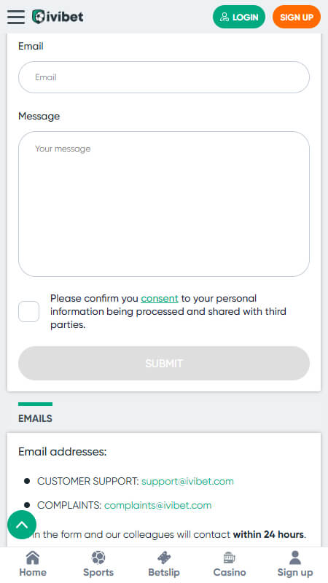Click the user icon in the LOGIN button

tap(224, 17)
